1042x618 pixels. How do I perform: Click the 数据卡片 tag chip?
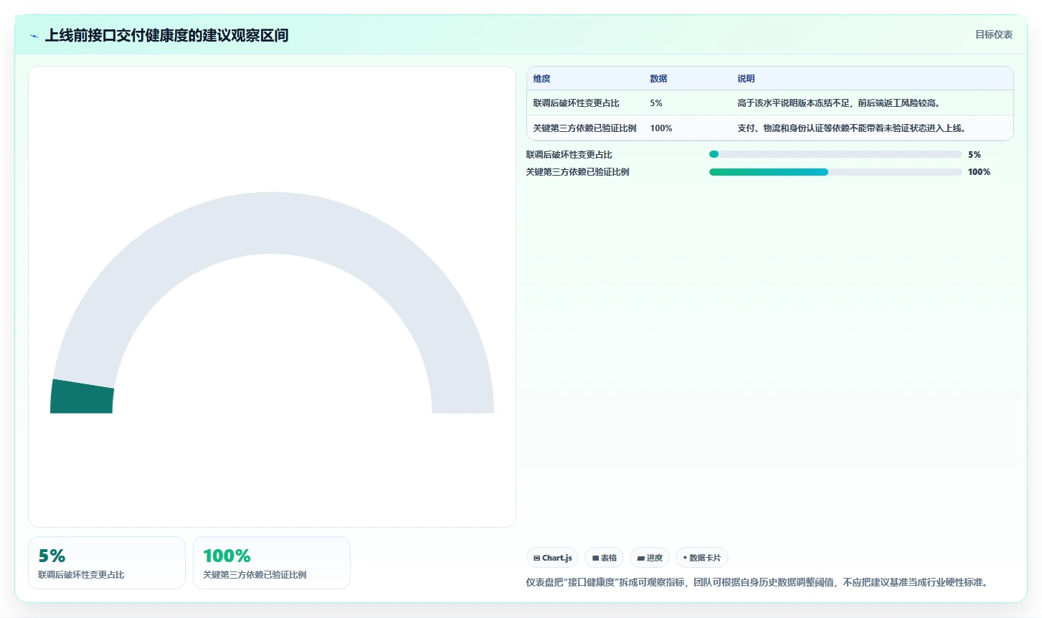click(x=702, y=558)
